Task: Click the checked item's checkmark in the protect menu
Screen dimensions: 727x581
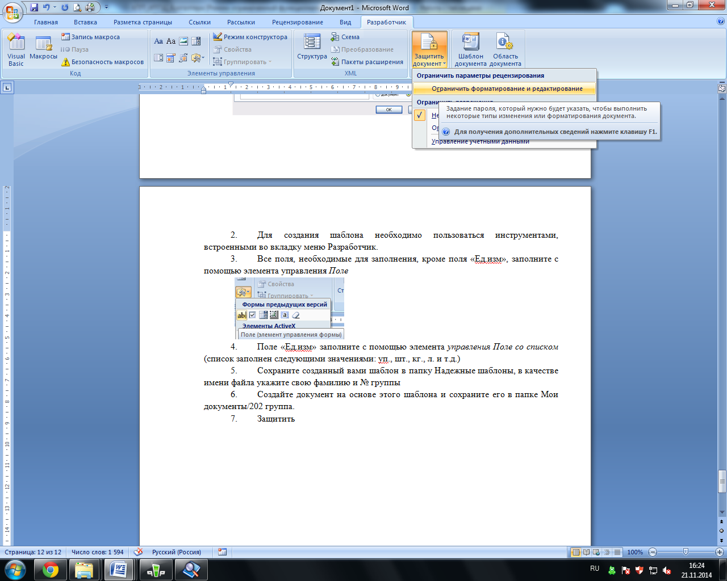Action: tap(420, 115)
